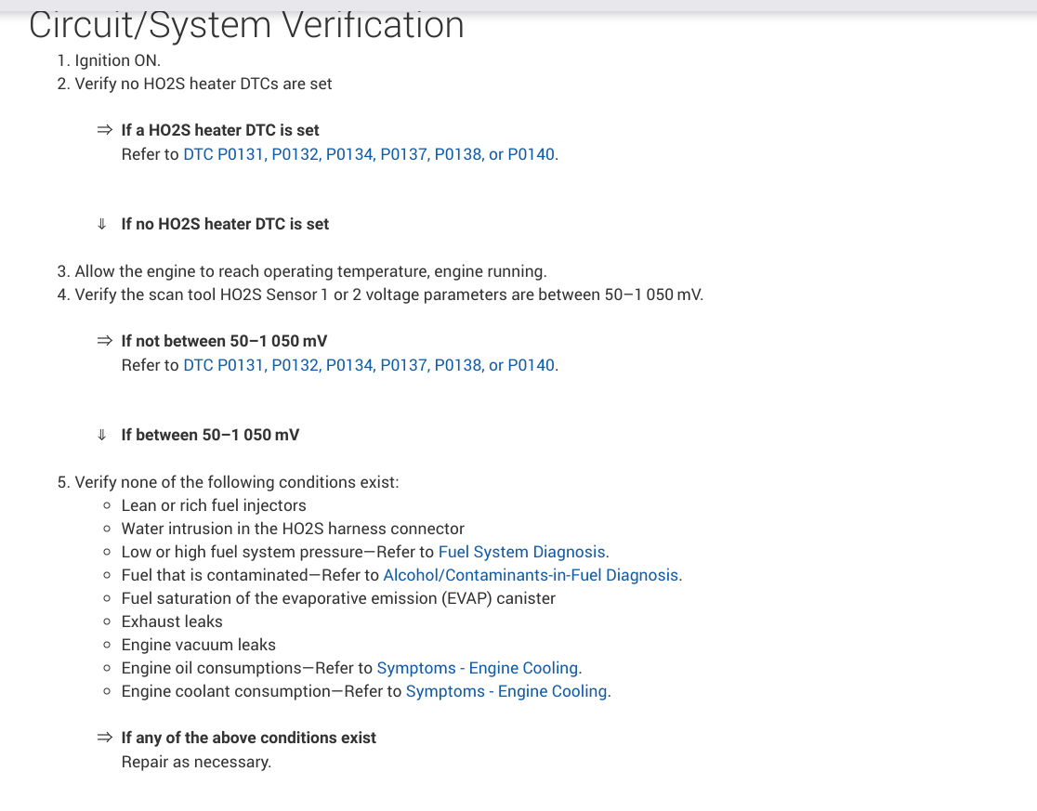This screenshot has height=811, width=1037.
Task: Open the Fuel System Diagnosis link
Action: 522,552
